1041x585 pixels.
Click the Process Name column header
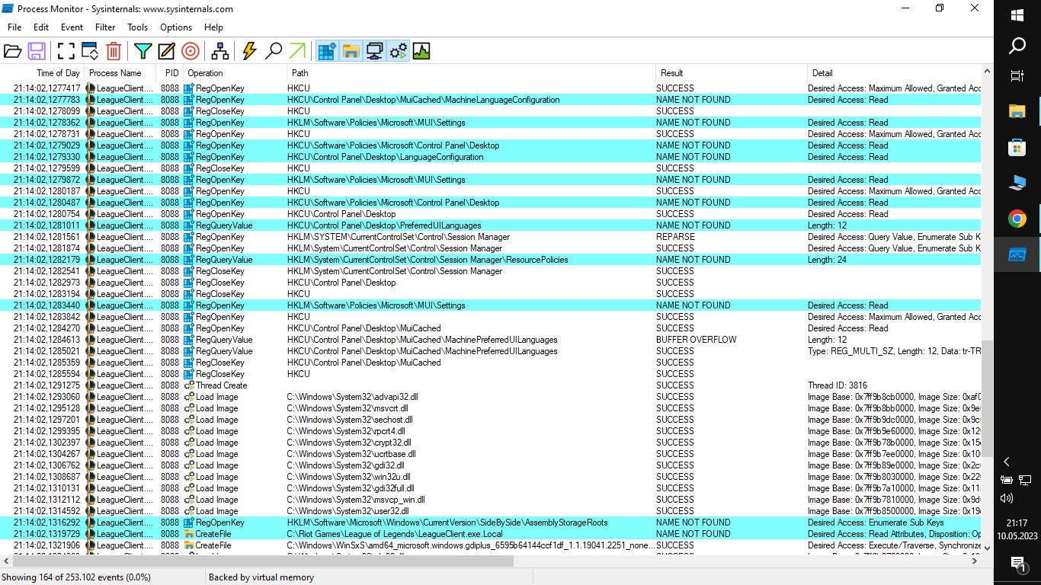(120, 73)
